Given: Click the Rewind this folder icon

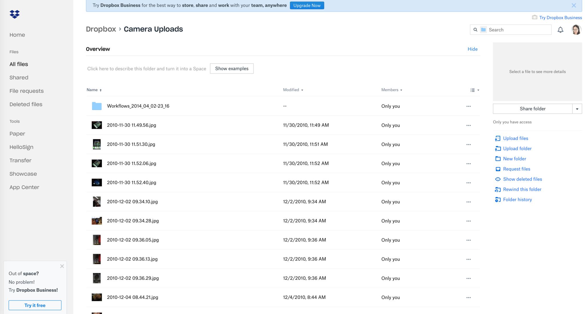Looking at the screenshot, I should point(498,189).
